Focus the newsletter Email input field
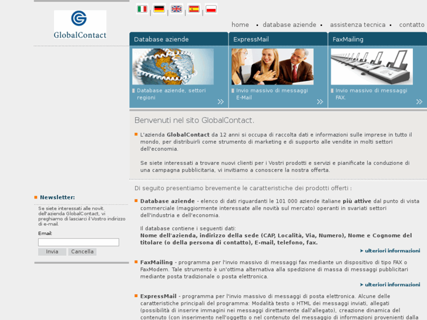 coord(79,242)
